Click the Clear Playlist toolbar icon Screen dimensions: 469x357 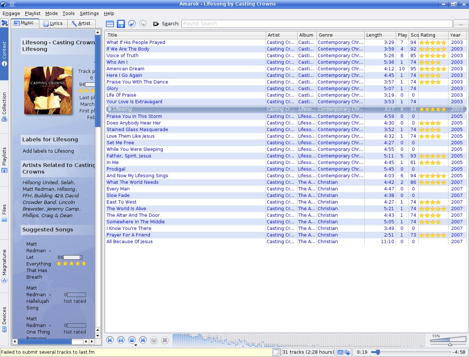110,24
